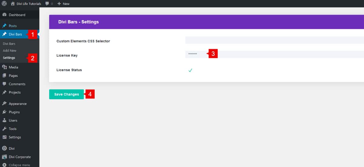
Task: Open the comments bubble icon in admin bar
Action: point(47,4)
